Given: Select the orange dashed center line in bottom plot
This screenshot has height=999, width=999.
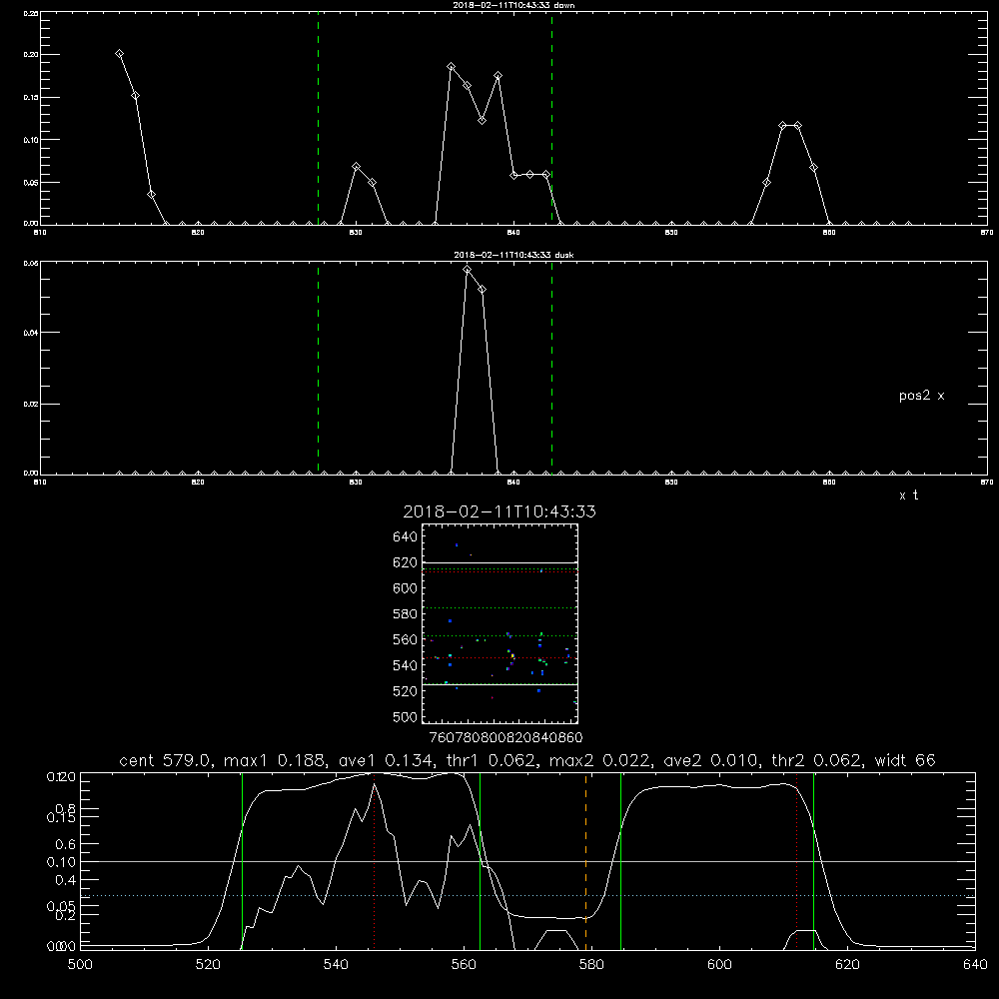Looking at the screenshot, I should click(585, 861).
